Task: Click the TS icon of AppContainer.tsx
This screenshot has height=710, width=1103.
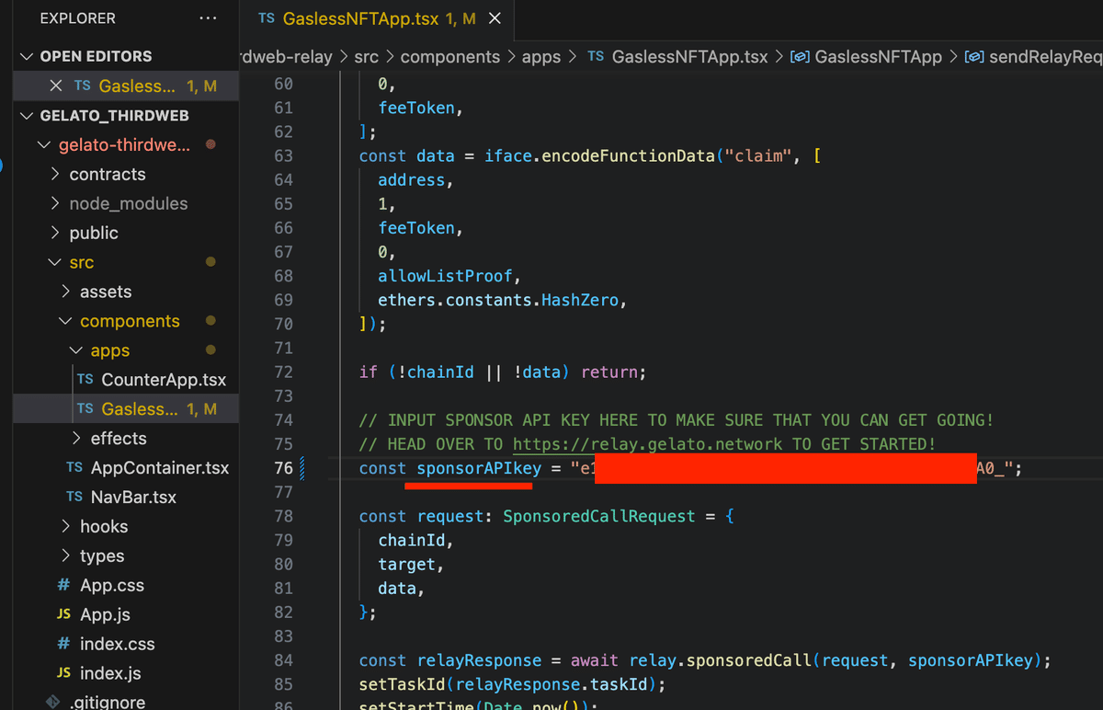Action: 74,468
